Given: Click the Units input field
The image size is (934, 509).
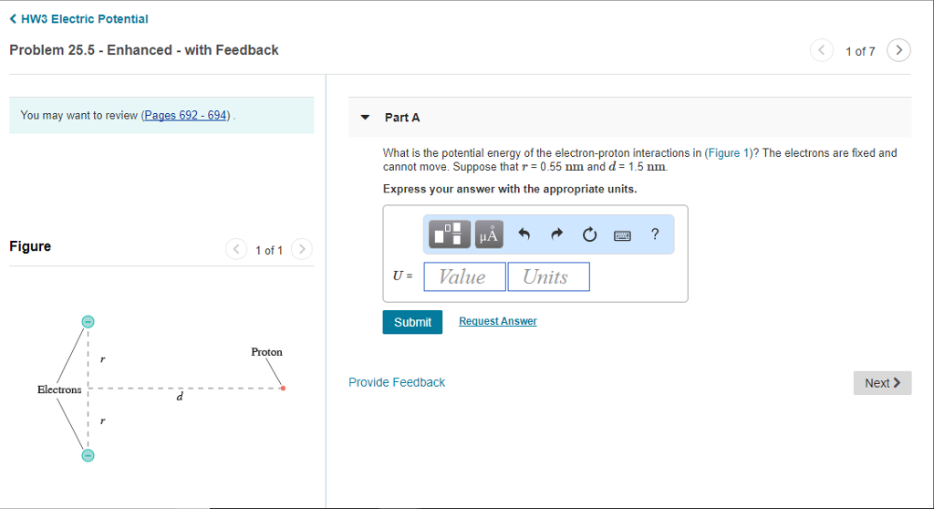Looking at the screenshot, I should coord(548,276).
